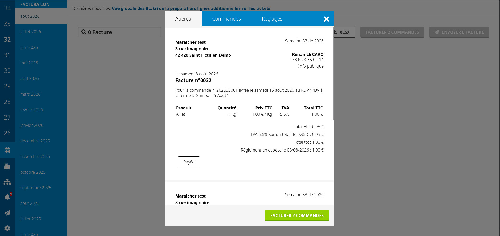Select the Aperçu tab

coord(183,19)
